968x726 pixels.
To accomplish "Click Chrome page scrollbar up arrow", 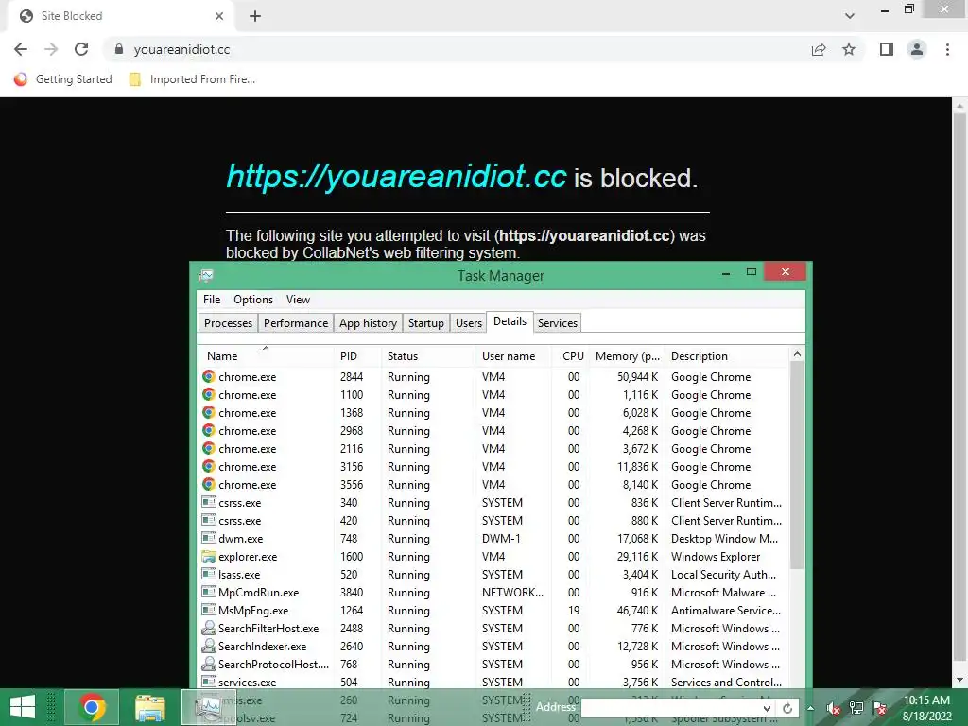I will [x=960, y=106].
